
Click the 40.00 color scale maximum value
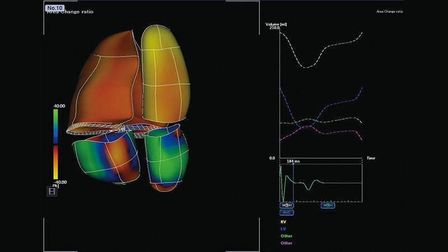[59, 106]
